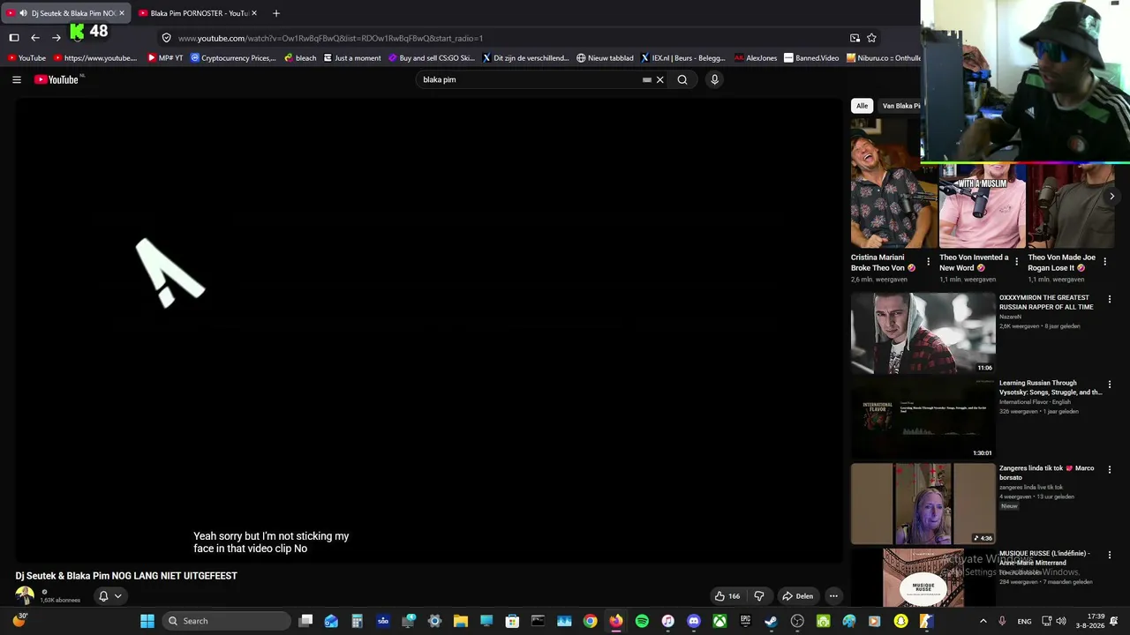Viewport: 1130px width, 635px height.
Task: Select the Alle filter chip
Action: pyautogui.click(x=862, y=106)
